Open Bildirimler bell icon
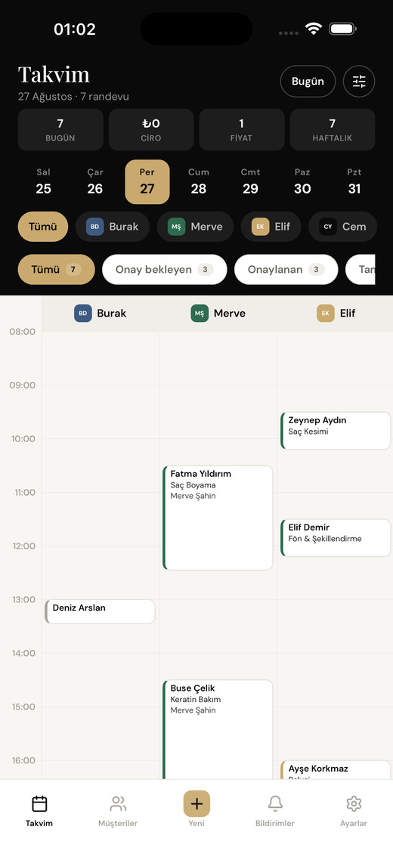Image resolution: width=393 pixels, height=854 pixels. click(x=275, y=803)
